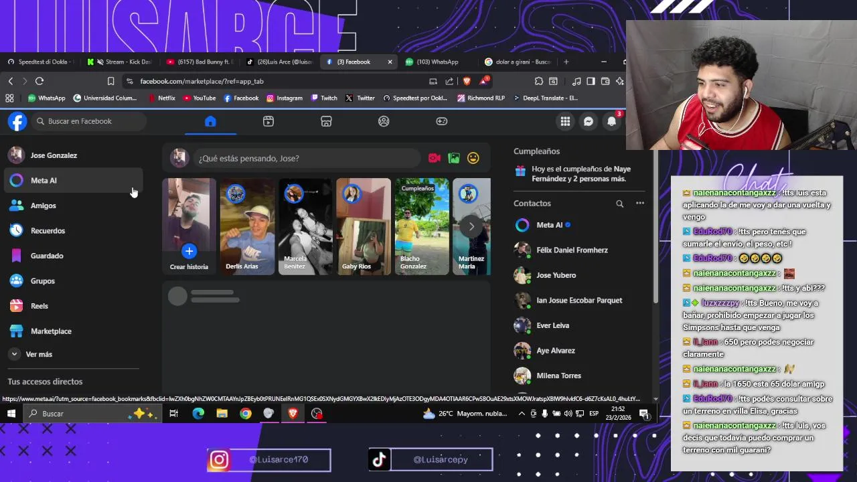857x482 pixels.
Task: Click the DeepL Translate bookmark
Action: point(546,98)
